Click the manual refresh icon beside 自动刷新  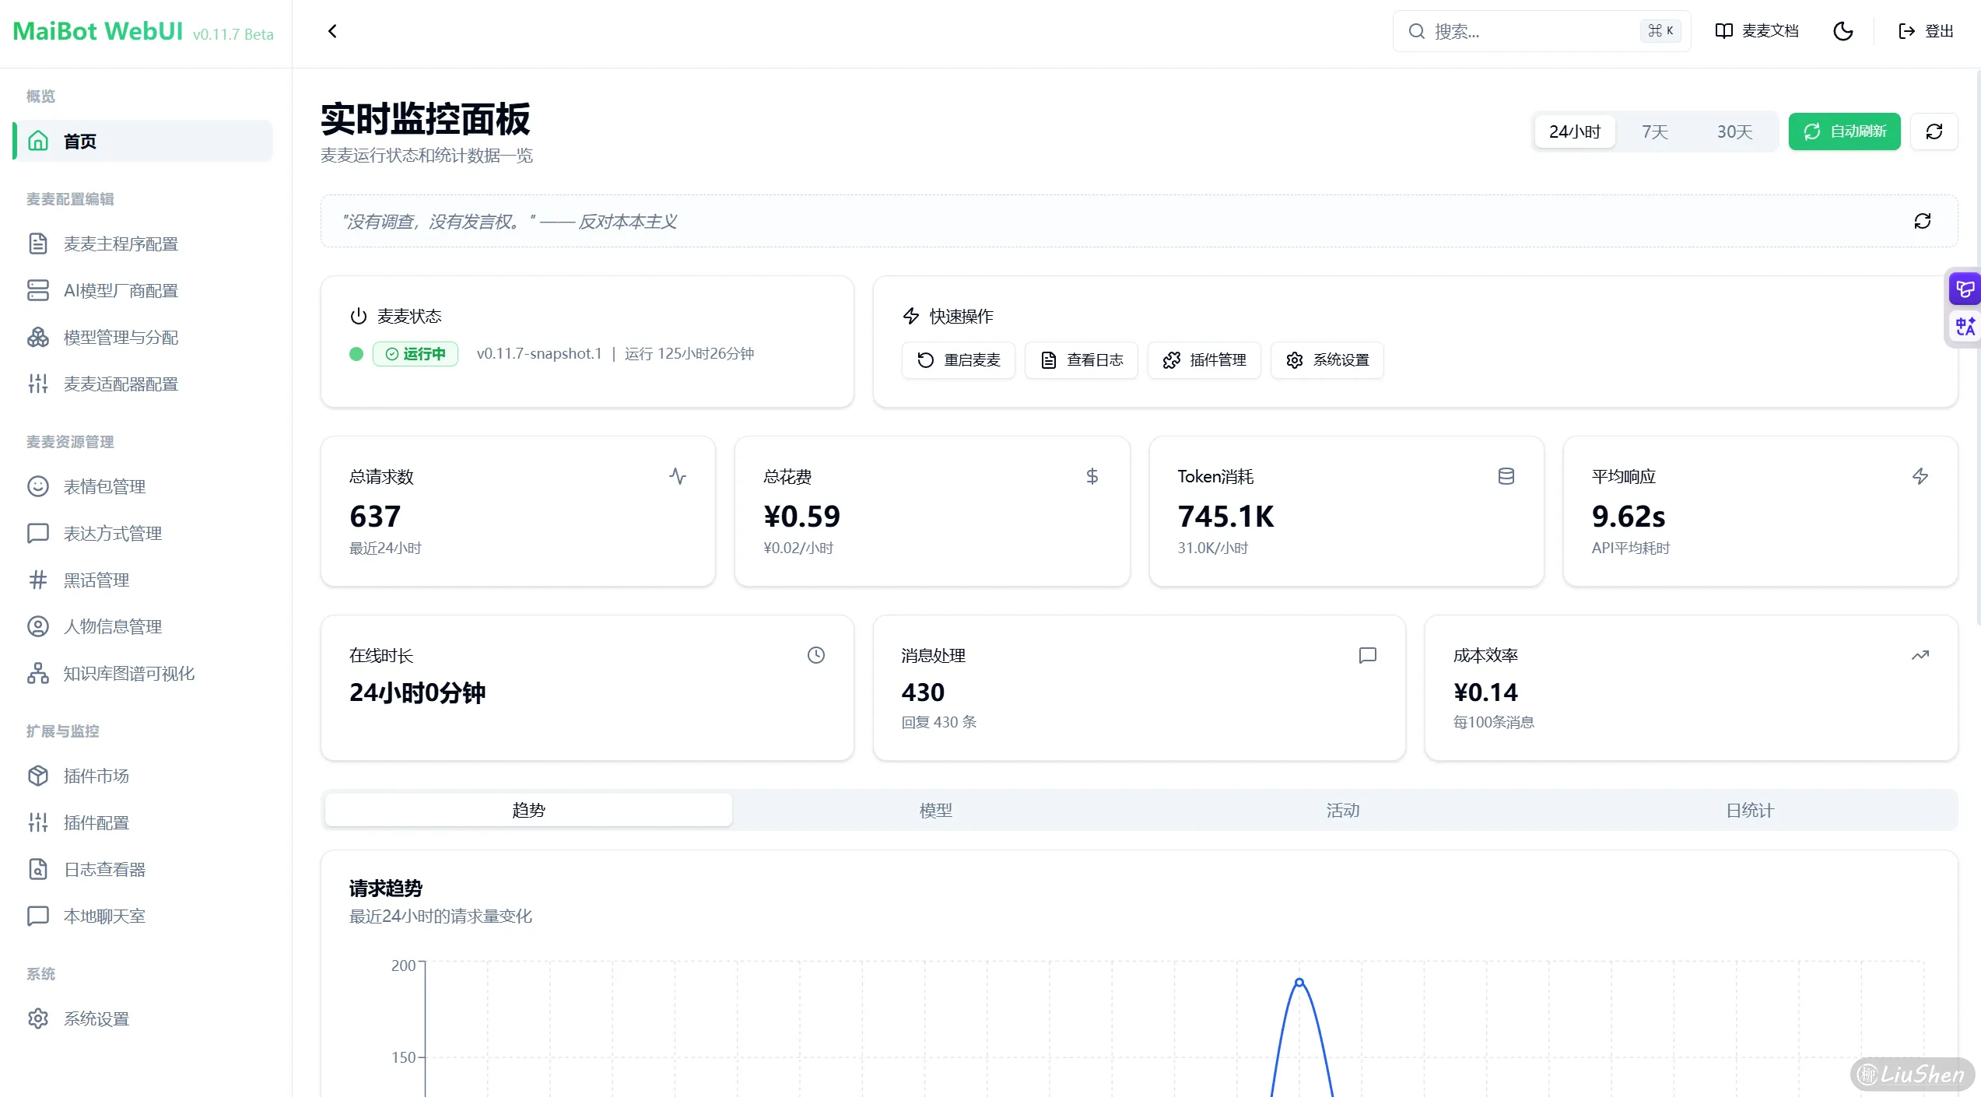[1935, 131]
